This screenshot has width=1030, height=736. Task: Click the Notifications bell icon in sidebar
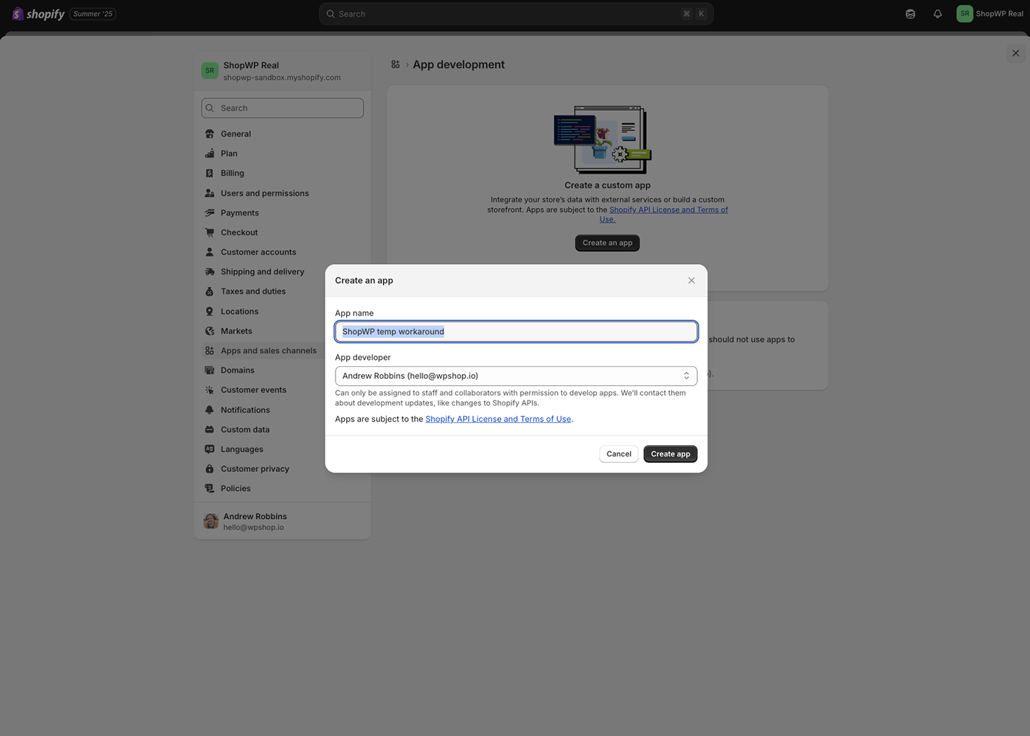[x=210, y=410]
